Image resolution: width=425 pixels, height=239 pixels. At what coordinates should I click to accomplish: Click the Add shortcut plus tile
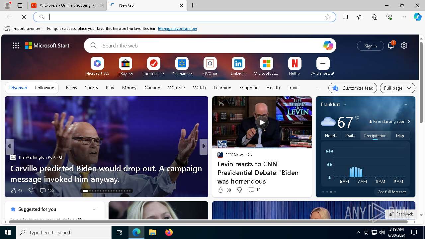point(323,63)
